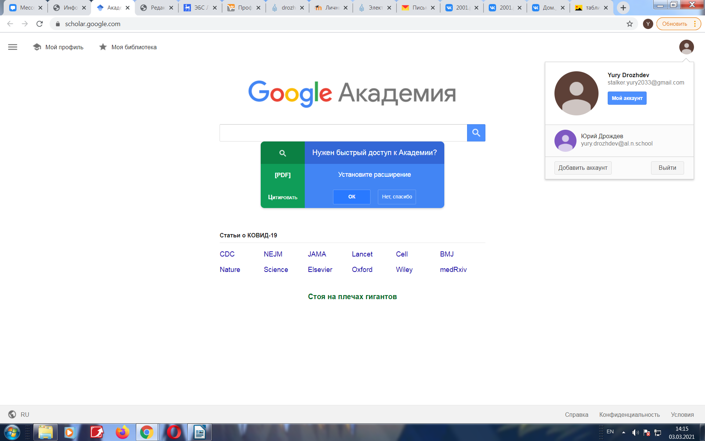
Task: Change language via globe RU selector
Action: (19, 415)
